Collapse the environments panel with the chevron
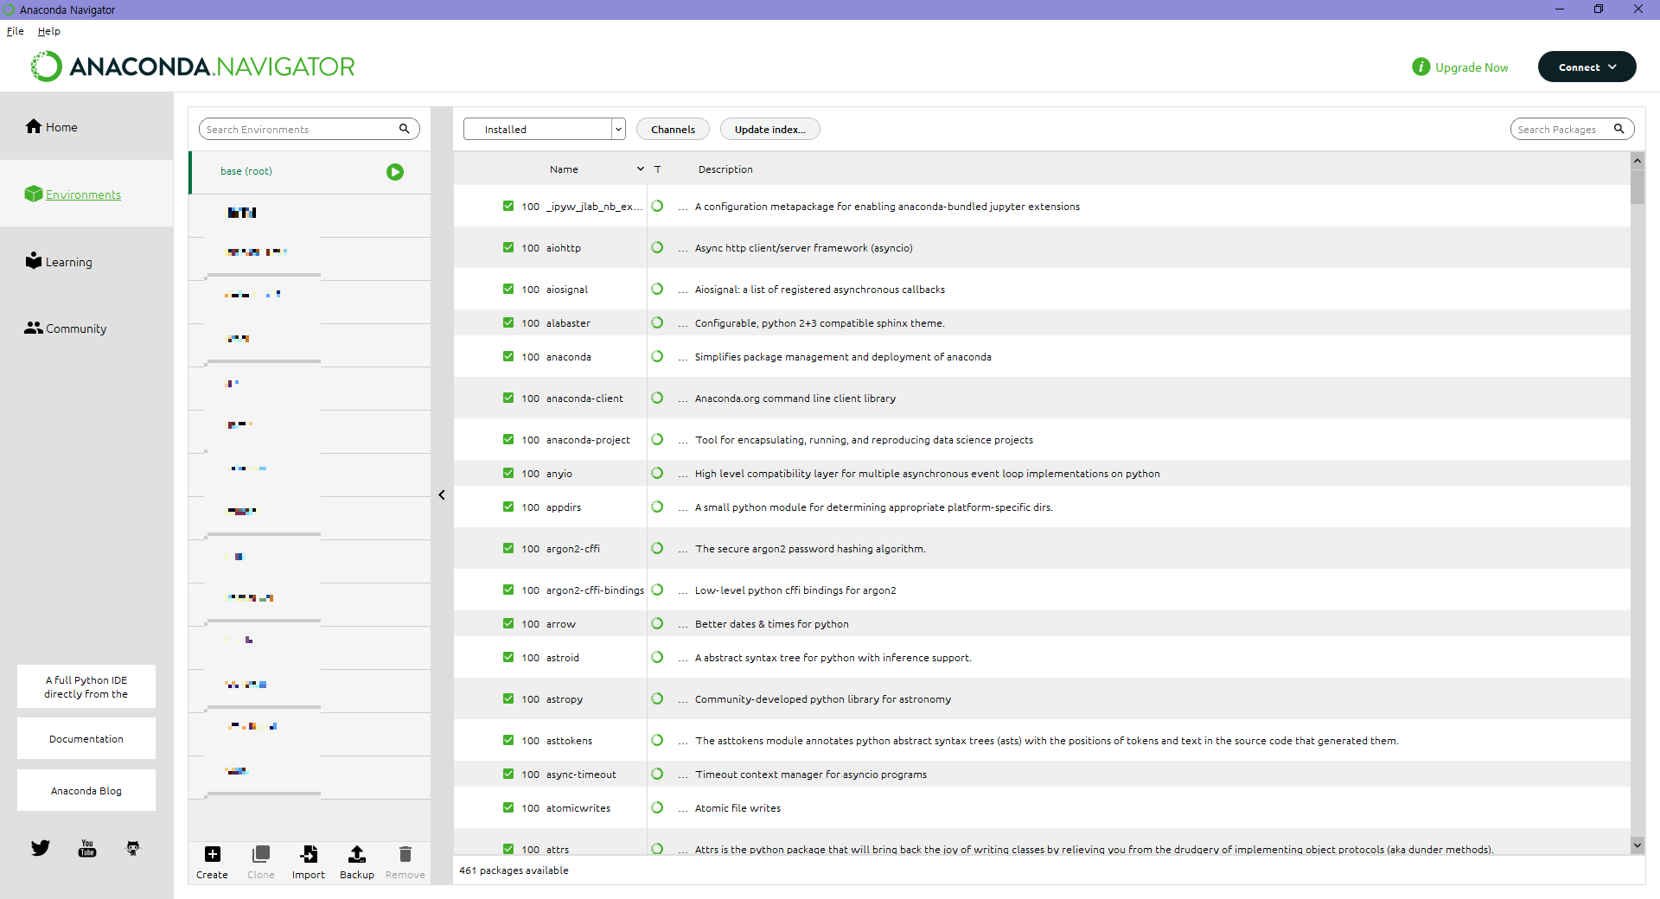 [x=442, y=494]
